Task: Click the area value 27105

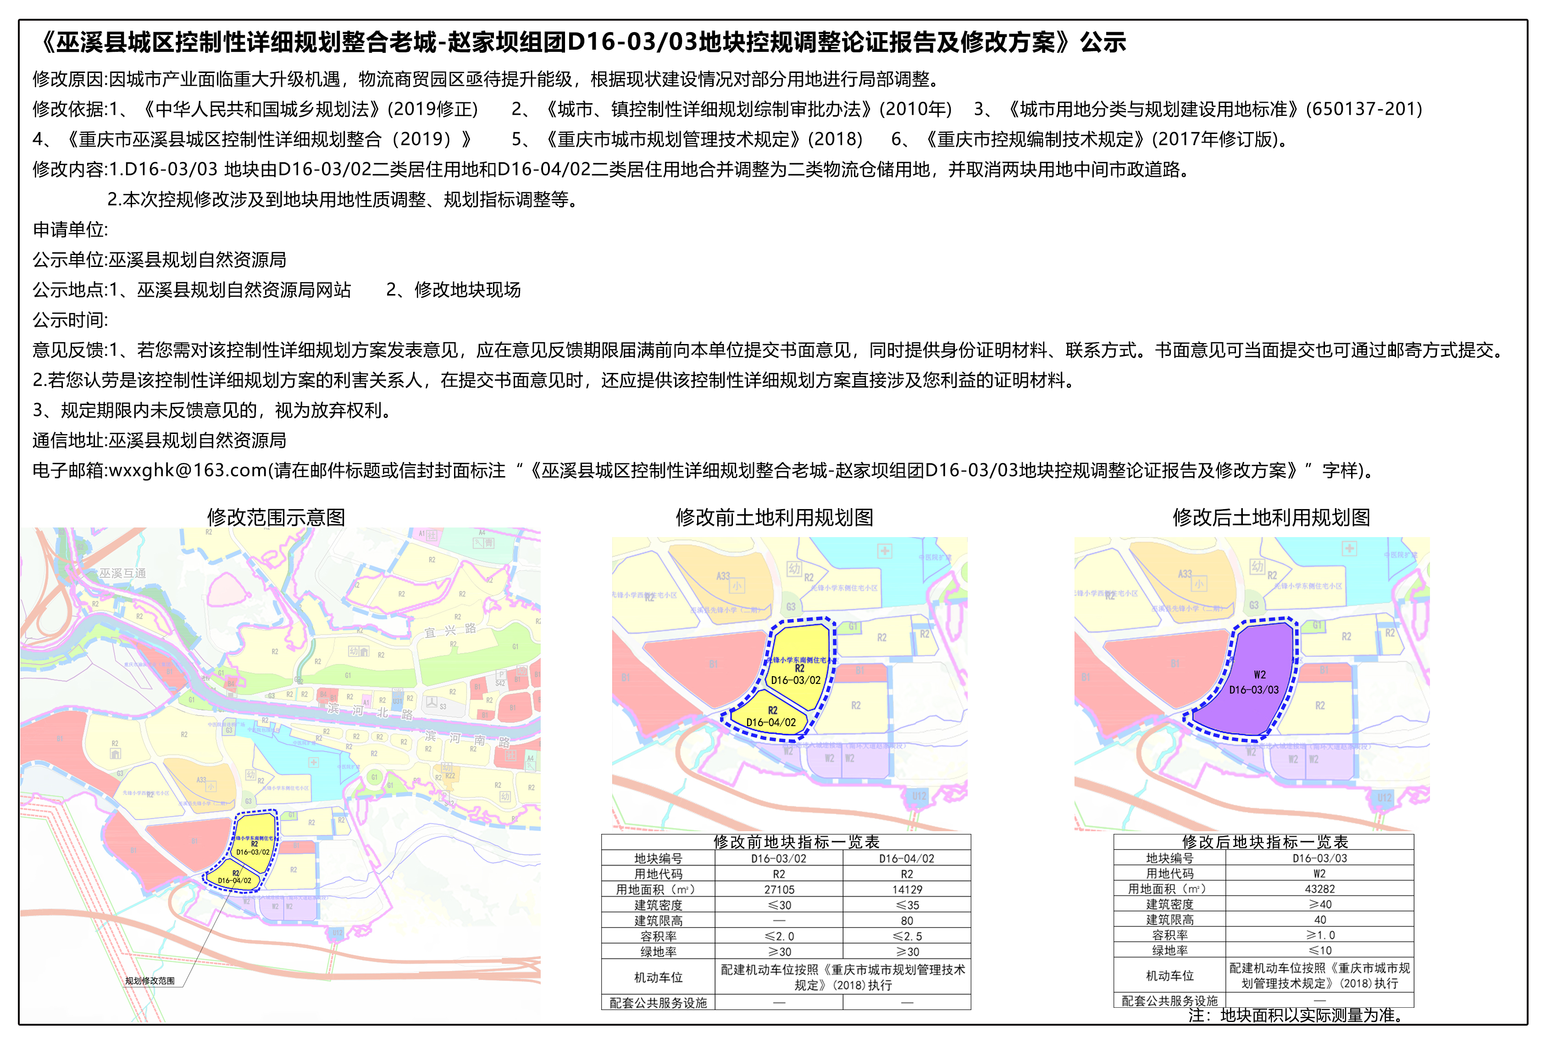Action: [779, 889]
